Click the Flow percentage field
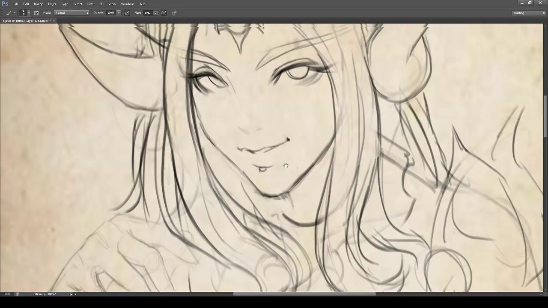The width and height of the screenshot is (548, 308). coord(147,13)
